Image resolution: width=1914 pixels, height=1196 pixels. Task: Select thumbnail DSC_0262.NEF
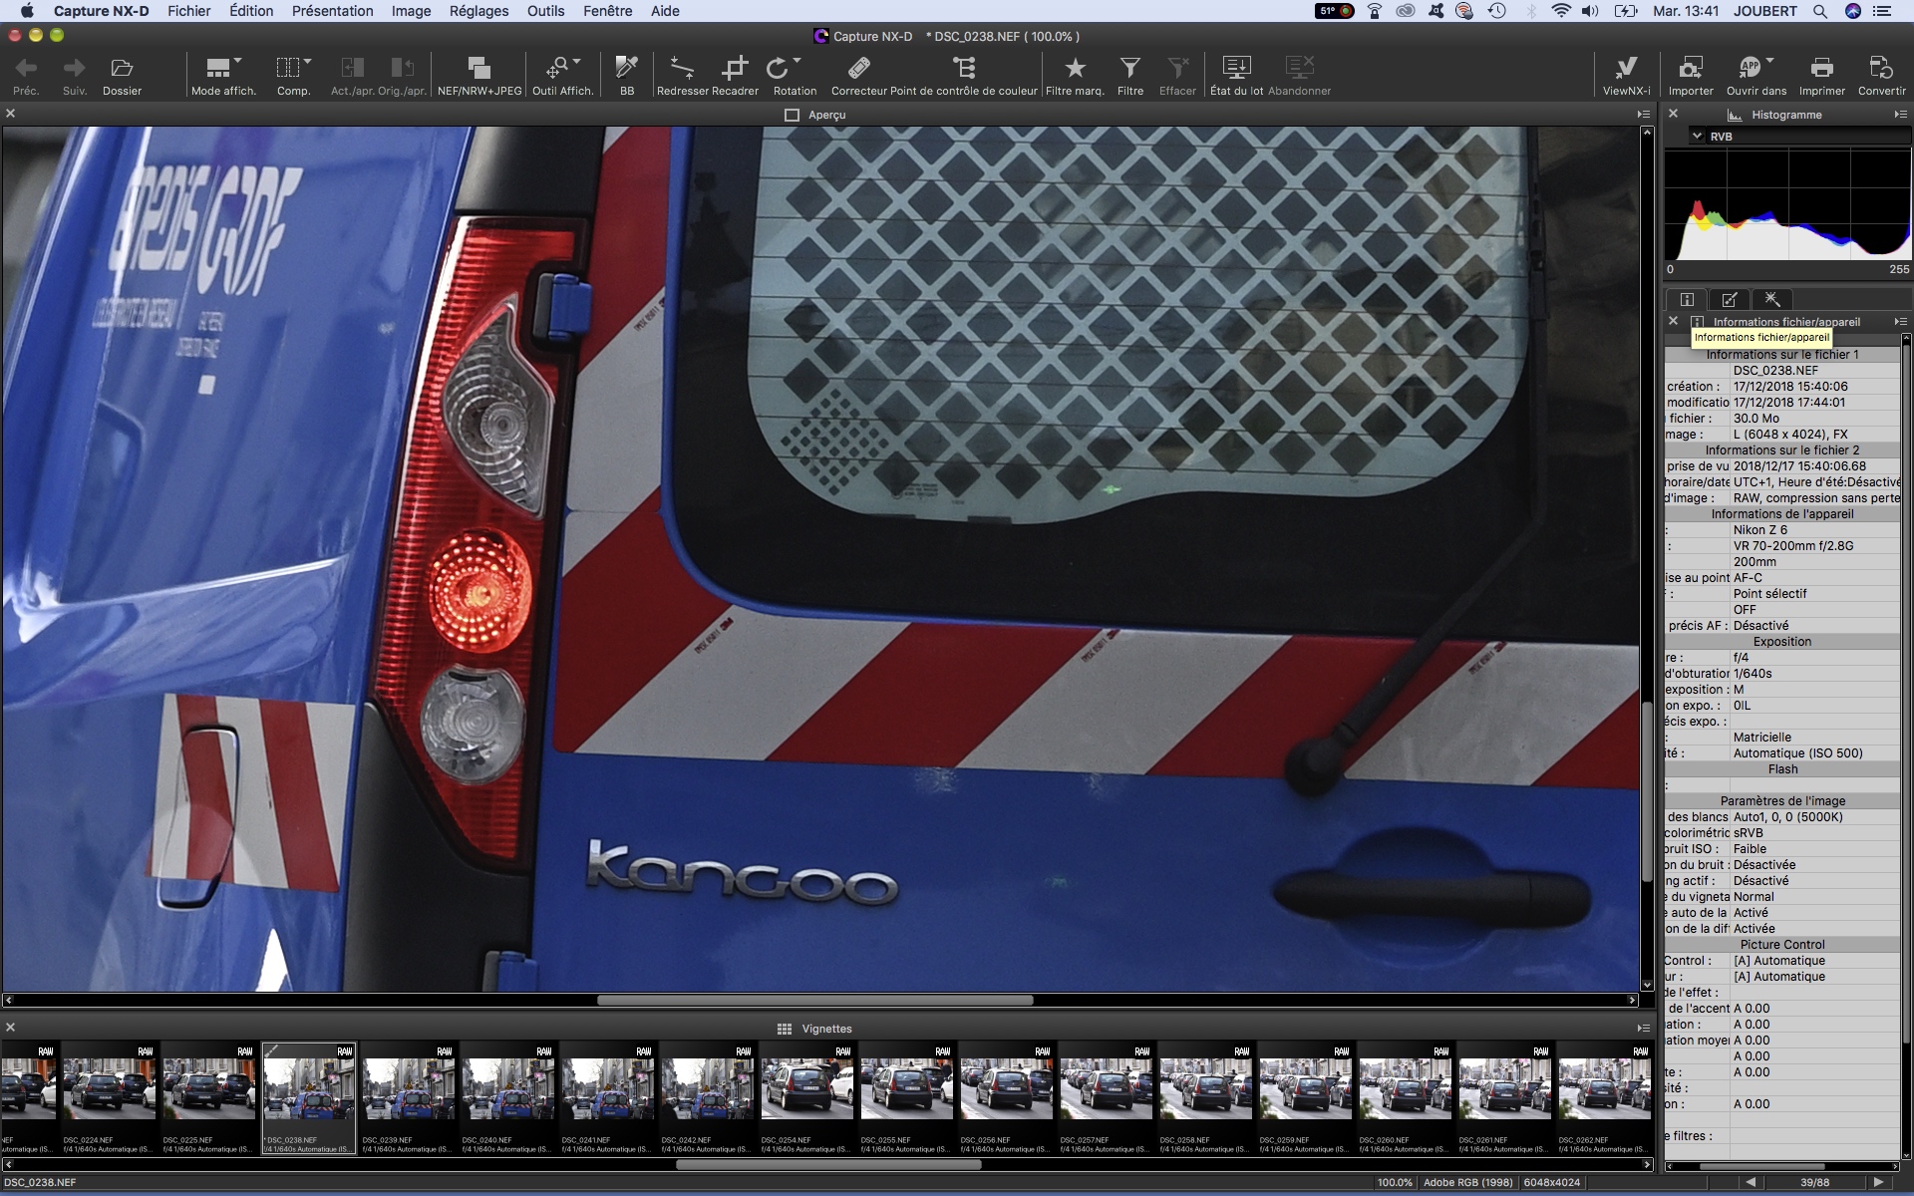tap(1605, 1097)
